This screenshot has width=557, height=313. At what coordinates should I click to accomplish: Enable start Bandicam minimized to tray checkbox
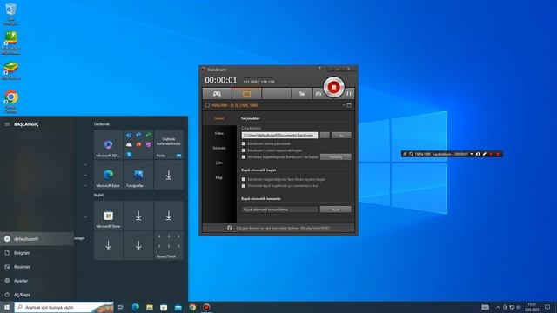pyautogui.click(x=244, y=150)
